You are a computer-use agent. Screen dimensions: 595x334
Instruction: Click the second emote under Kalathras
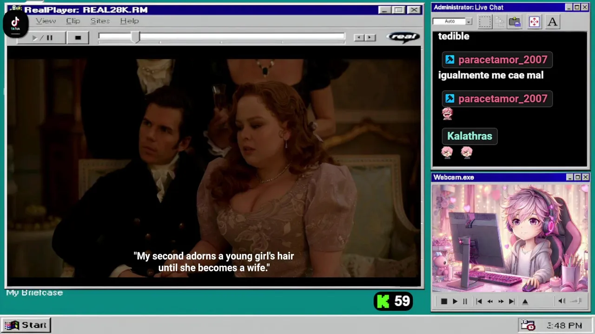point(466,152)
